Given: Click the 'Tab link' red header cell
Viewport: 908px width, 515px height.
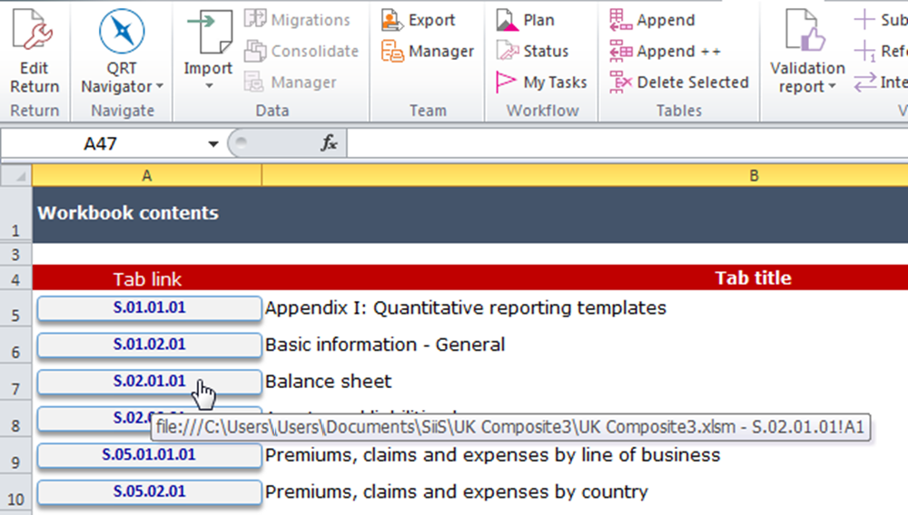Looking at the screenshot, I should (x=147, y=278).
